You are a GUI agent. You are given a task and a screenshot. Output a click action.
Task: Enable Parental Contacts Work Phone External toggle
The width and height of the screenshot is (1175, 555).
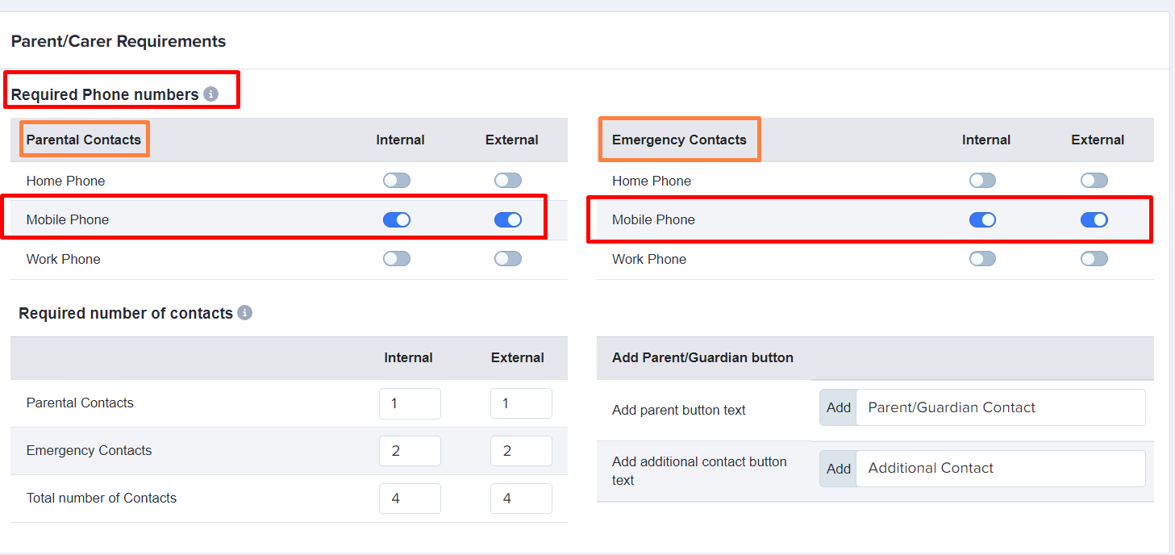508,259
